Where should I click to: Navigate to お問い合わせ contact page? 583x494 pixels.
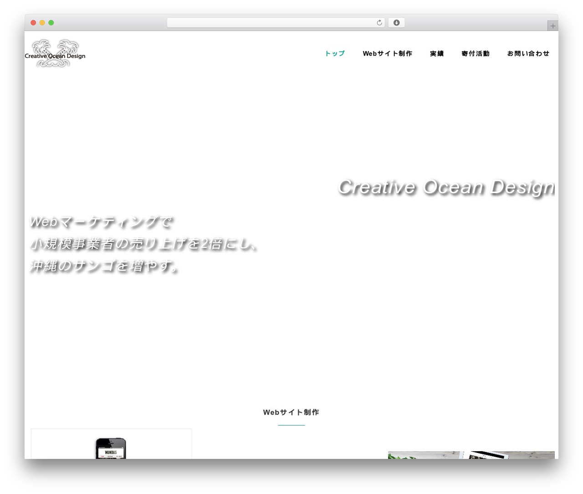point(528,53)
